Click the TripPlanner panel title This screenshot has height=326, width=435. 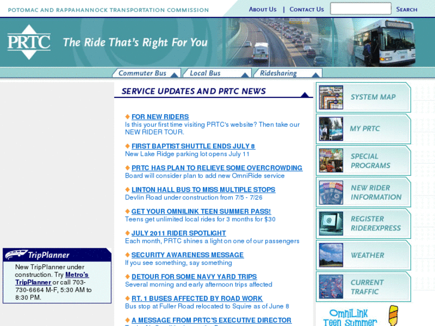pos(48,255)
